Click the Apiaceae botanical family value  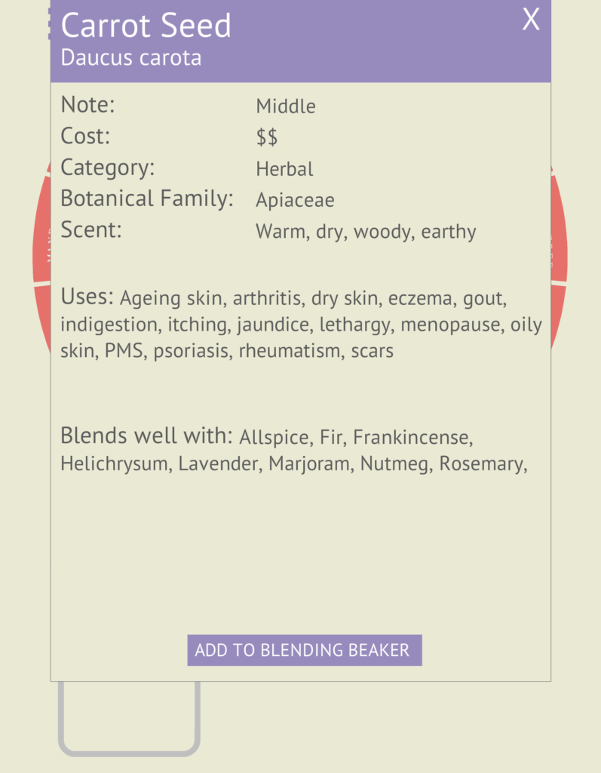(x=295, y=200)
